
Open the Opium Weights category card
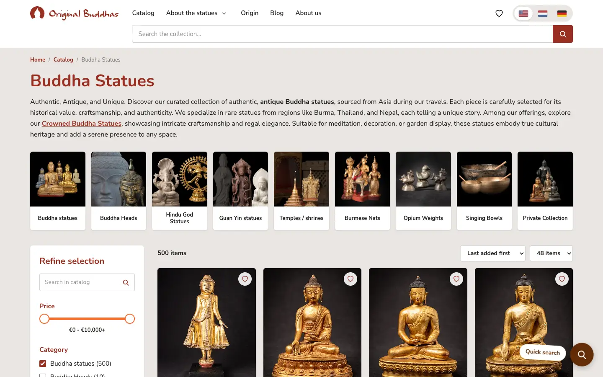pos(423,191)
